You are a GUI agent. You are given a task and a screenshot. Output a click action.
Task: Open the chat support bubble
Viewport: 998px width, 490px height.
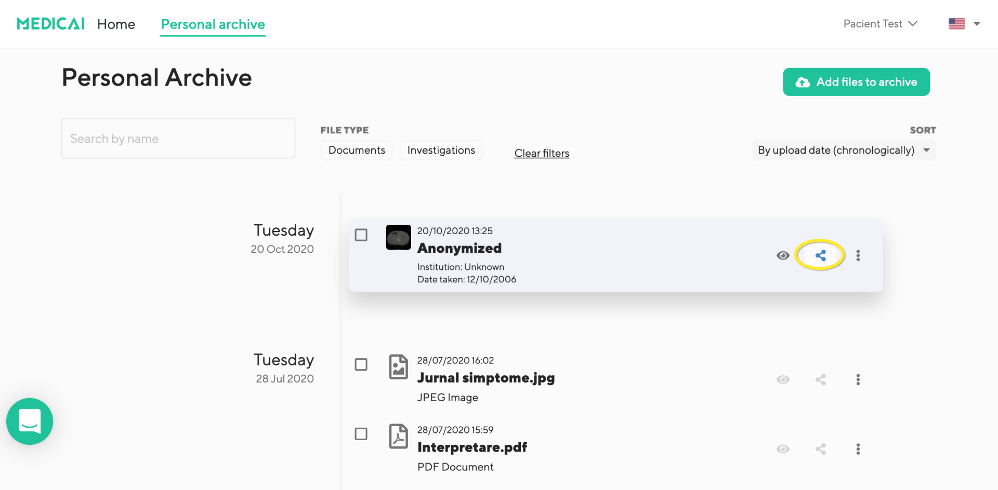point(30,421)
